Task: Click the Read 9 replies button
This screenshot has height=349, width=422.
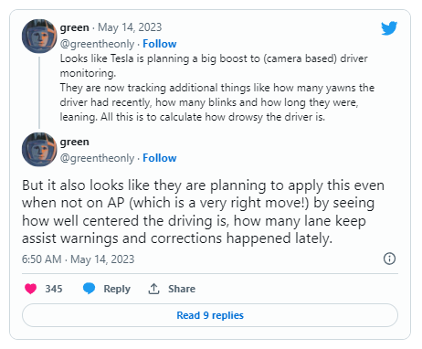Action: coord(210,315)
